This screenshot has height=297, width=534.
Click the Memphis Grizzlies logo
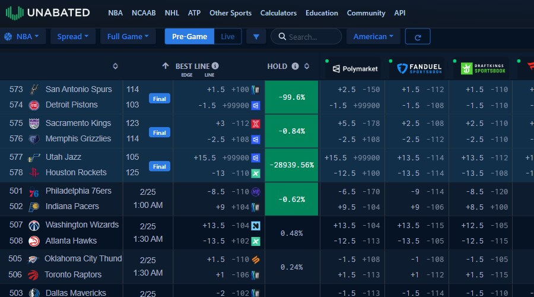pos(34,139)
